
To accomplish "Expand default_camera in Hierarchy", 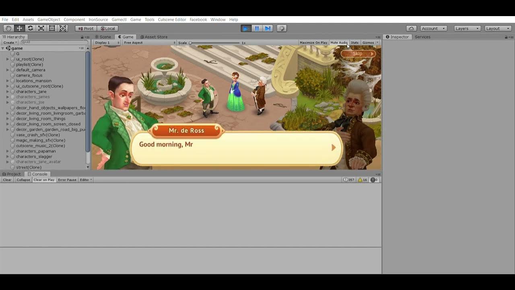I will tap(8, 70).
